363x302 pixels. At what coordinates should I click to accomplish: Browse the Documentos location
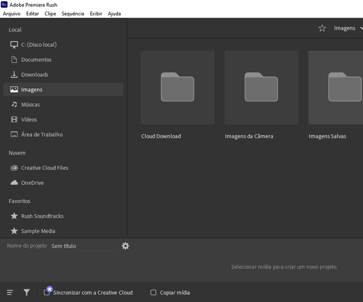pyautogui.click(x=63, y=60)
